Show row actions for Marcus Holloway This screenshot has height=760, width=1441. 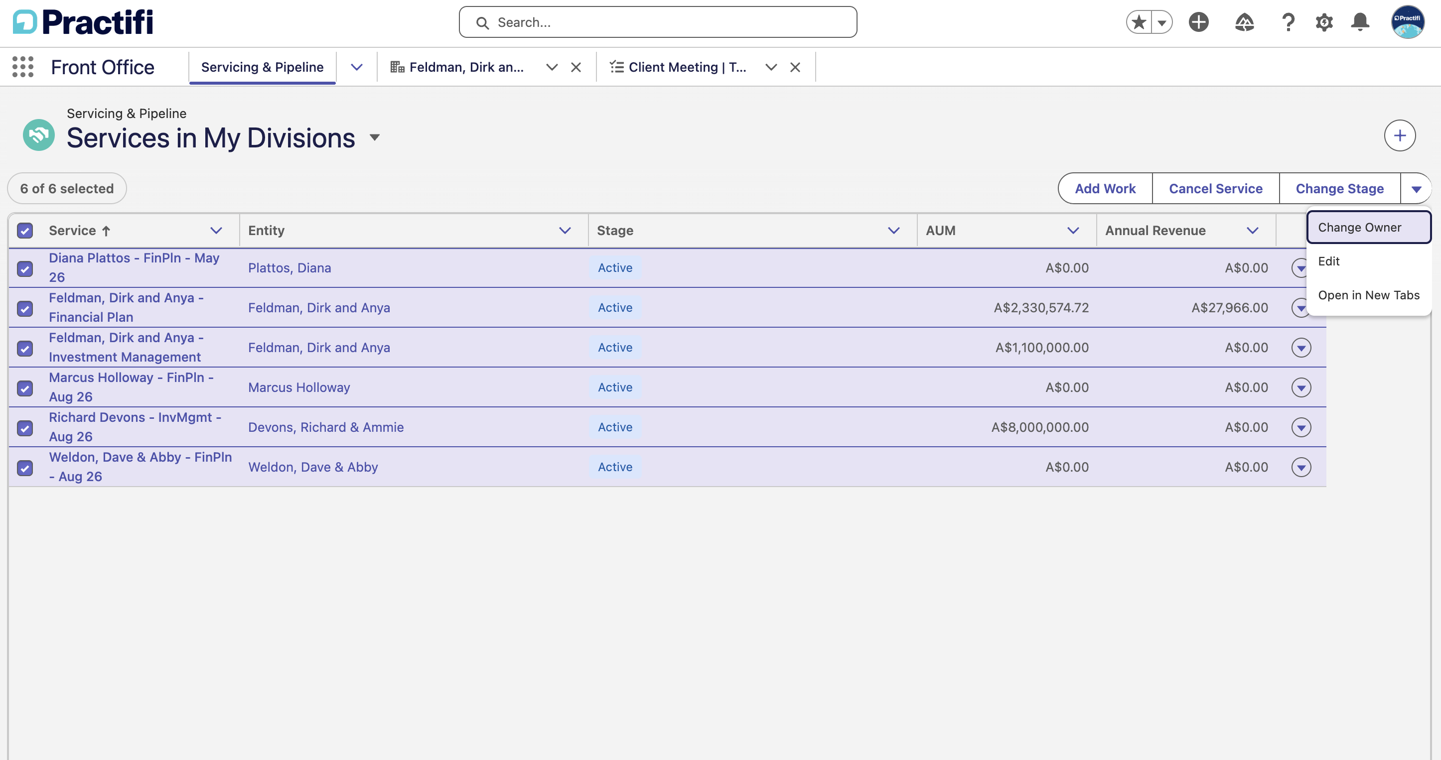[1301, 387]
